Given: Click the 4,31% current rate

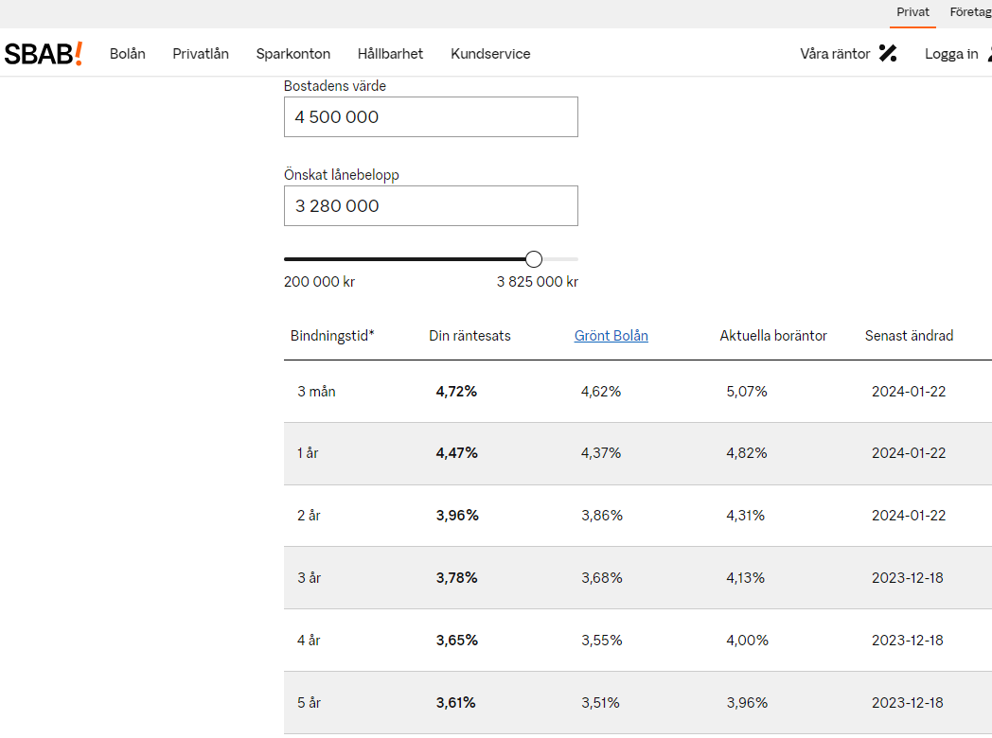Looking at the screenshot, I should pyautogui.click(x=745, y=516).
